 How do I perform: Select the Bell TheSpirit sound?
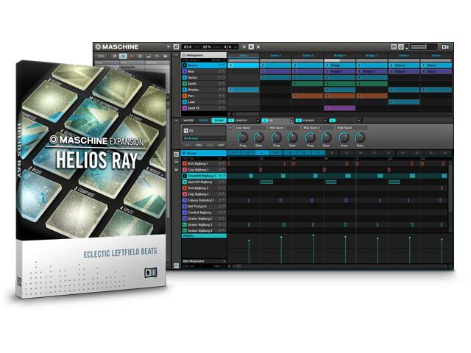[x=204, y=206]
